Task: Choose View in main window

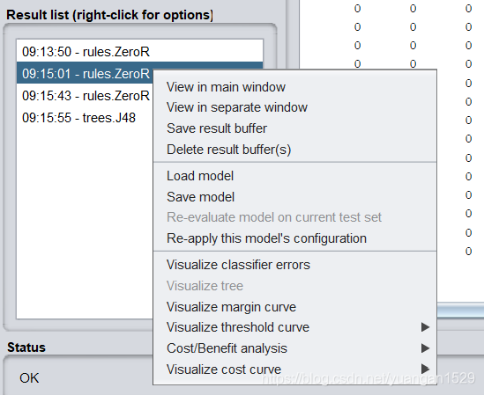Action: 294,87
